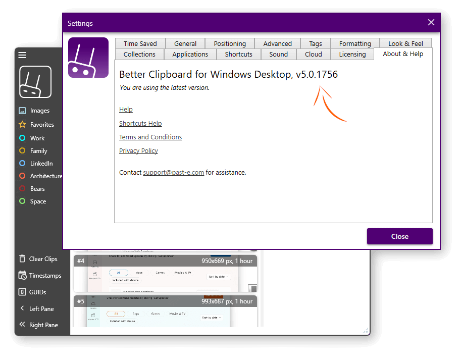Viewport: 462px width, 364px height.
Task: Click the Right Pane double chevron
Action: pos(22,325)
